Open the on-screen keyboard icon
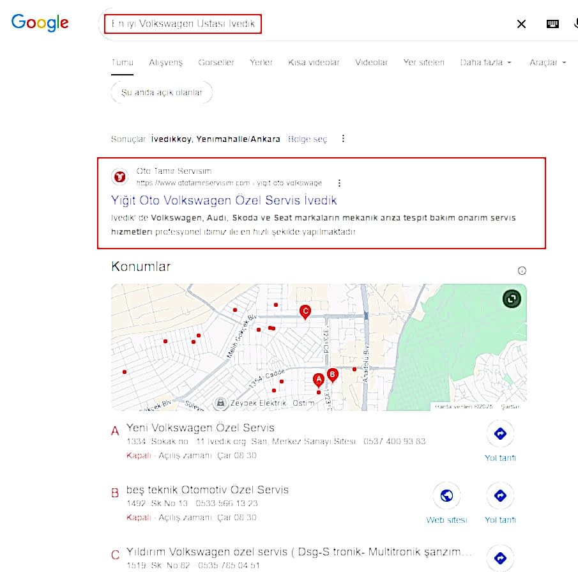Viewport: 578px width, 572px height. tap(552, 24)
